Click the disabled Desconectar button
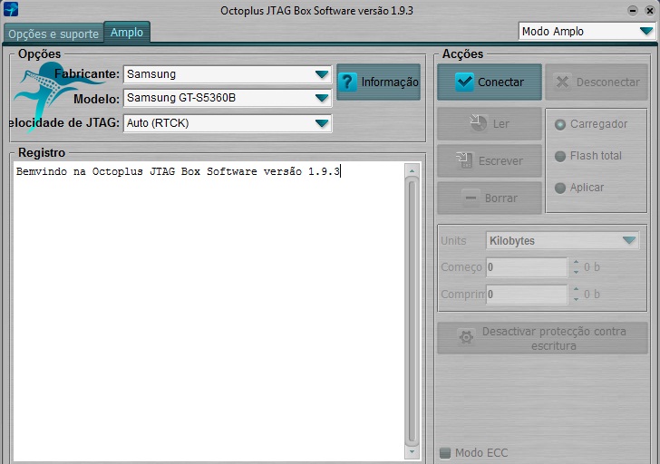This screenshot has width=660, height=464. [x=596, y=82]
